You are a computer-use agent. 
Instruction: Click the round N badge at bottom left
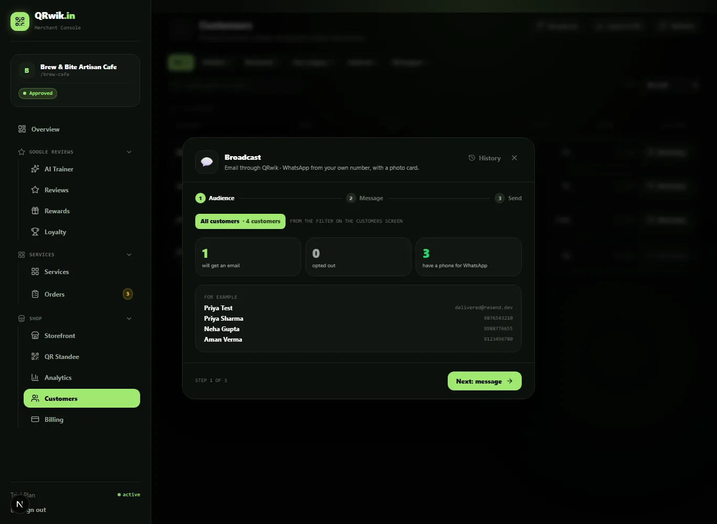coord(20,505)
